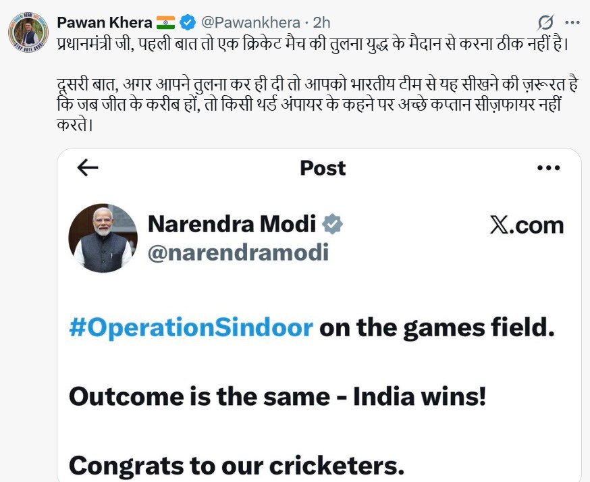
Task: Click the verified badge next to Narendra Modi
Action: [x=331, y=224]
